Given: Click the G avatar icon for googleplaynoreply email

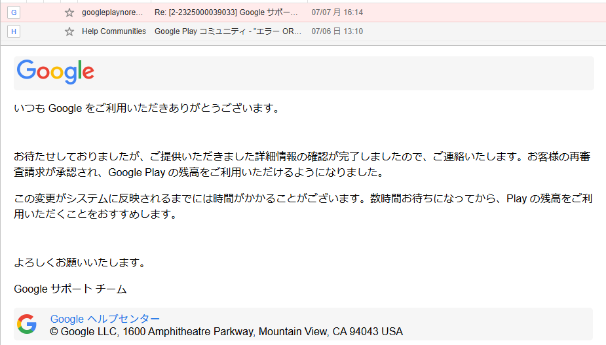Looking at the screenshot, I should tap(14, 12).
